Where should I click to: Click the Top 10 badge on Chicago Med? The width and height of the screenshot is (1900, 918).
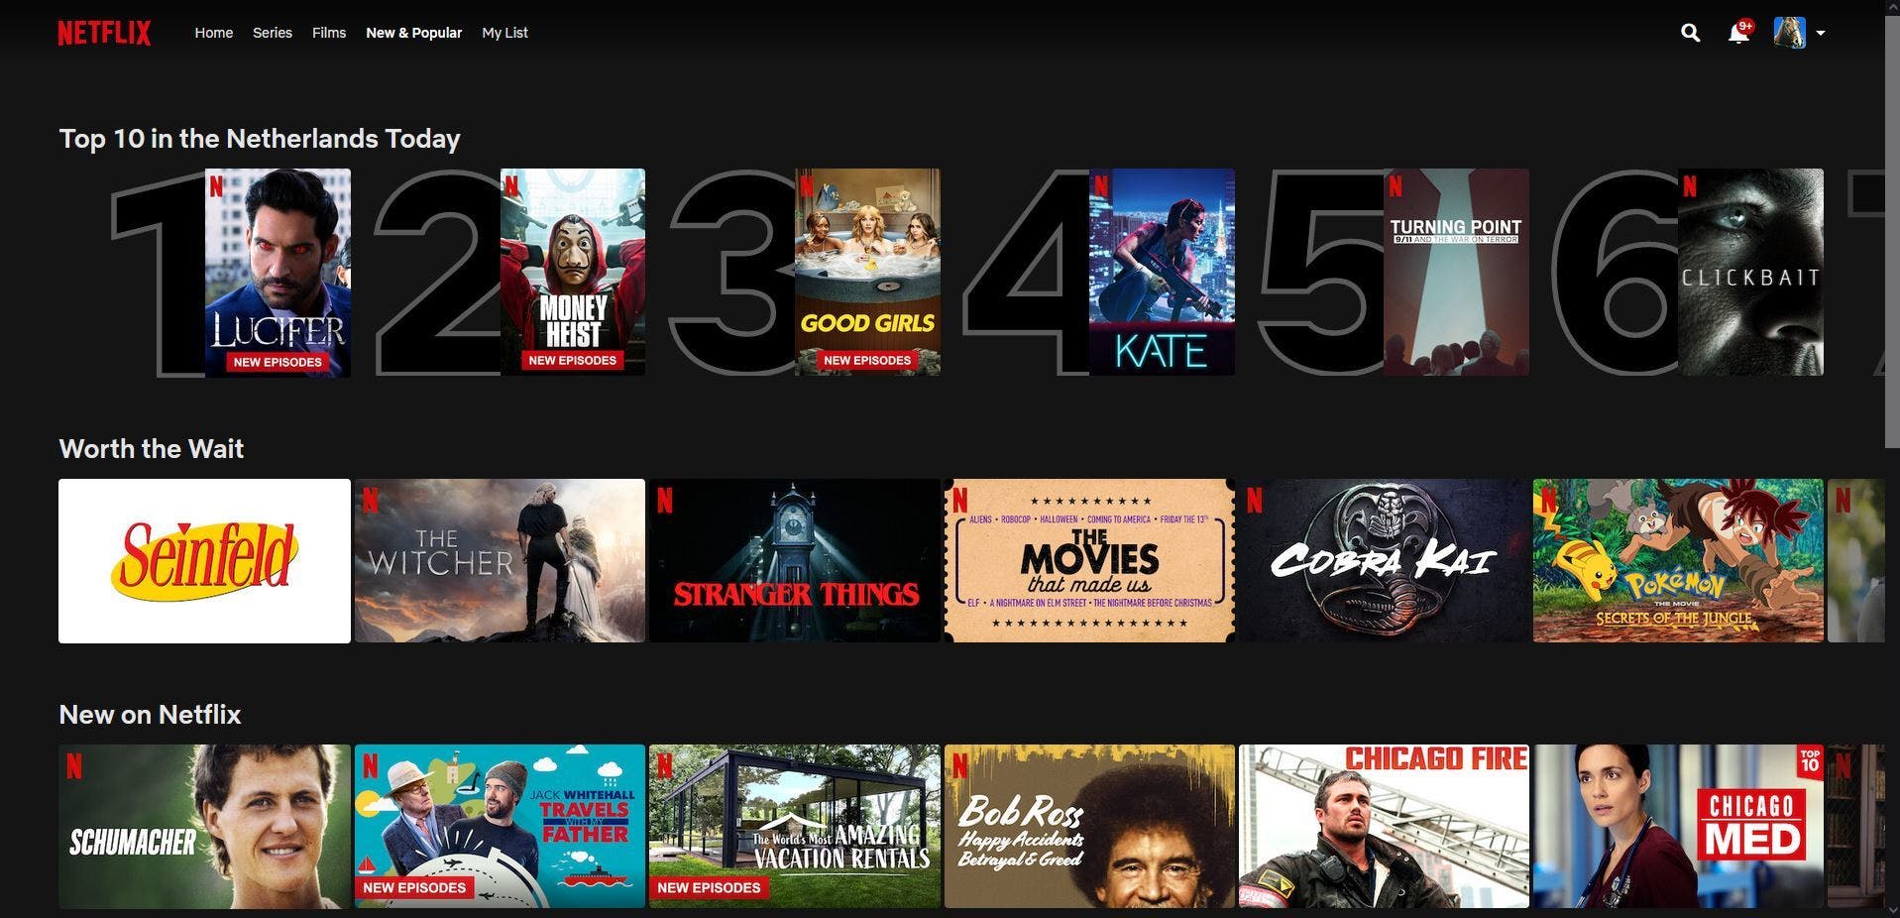click(1810, 760)
